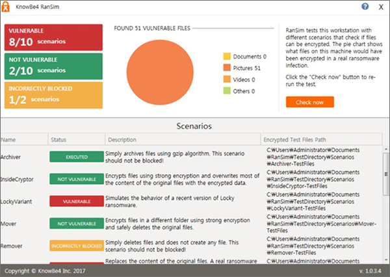The height and width of the screenshot is (277, 390).
Task: Click the Pictures 51 legend label
Action: click(247, 68)
